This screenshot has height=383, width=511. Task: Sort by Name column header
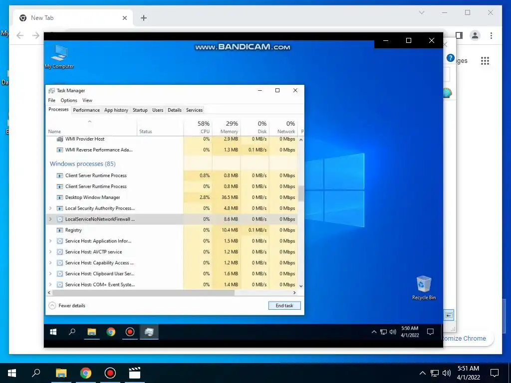[x=91, y=127]
